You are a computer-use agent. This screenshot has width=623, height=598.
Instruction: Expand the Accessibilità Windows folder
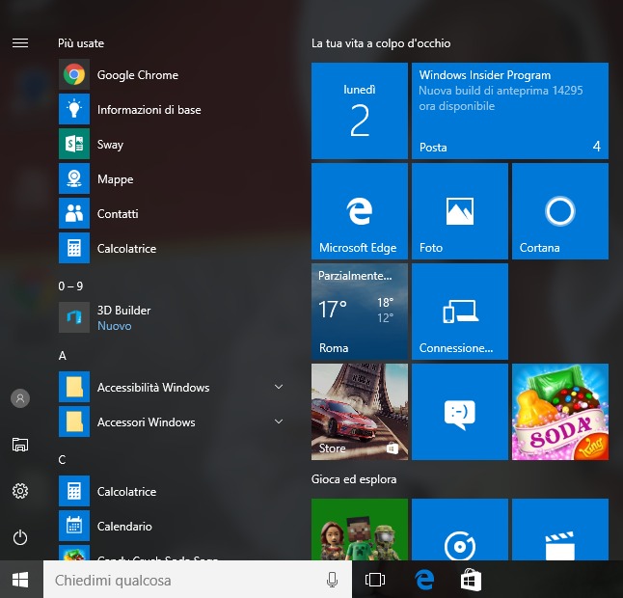pyautogui.click(x=279, y=387)
